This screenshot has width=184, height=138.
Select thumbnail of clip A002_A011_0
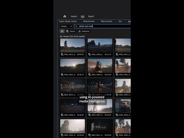(123, 46)
